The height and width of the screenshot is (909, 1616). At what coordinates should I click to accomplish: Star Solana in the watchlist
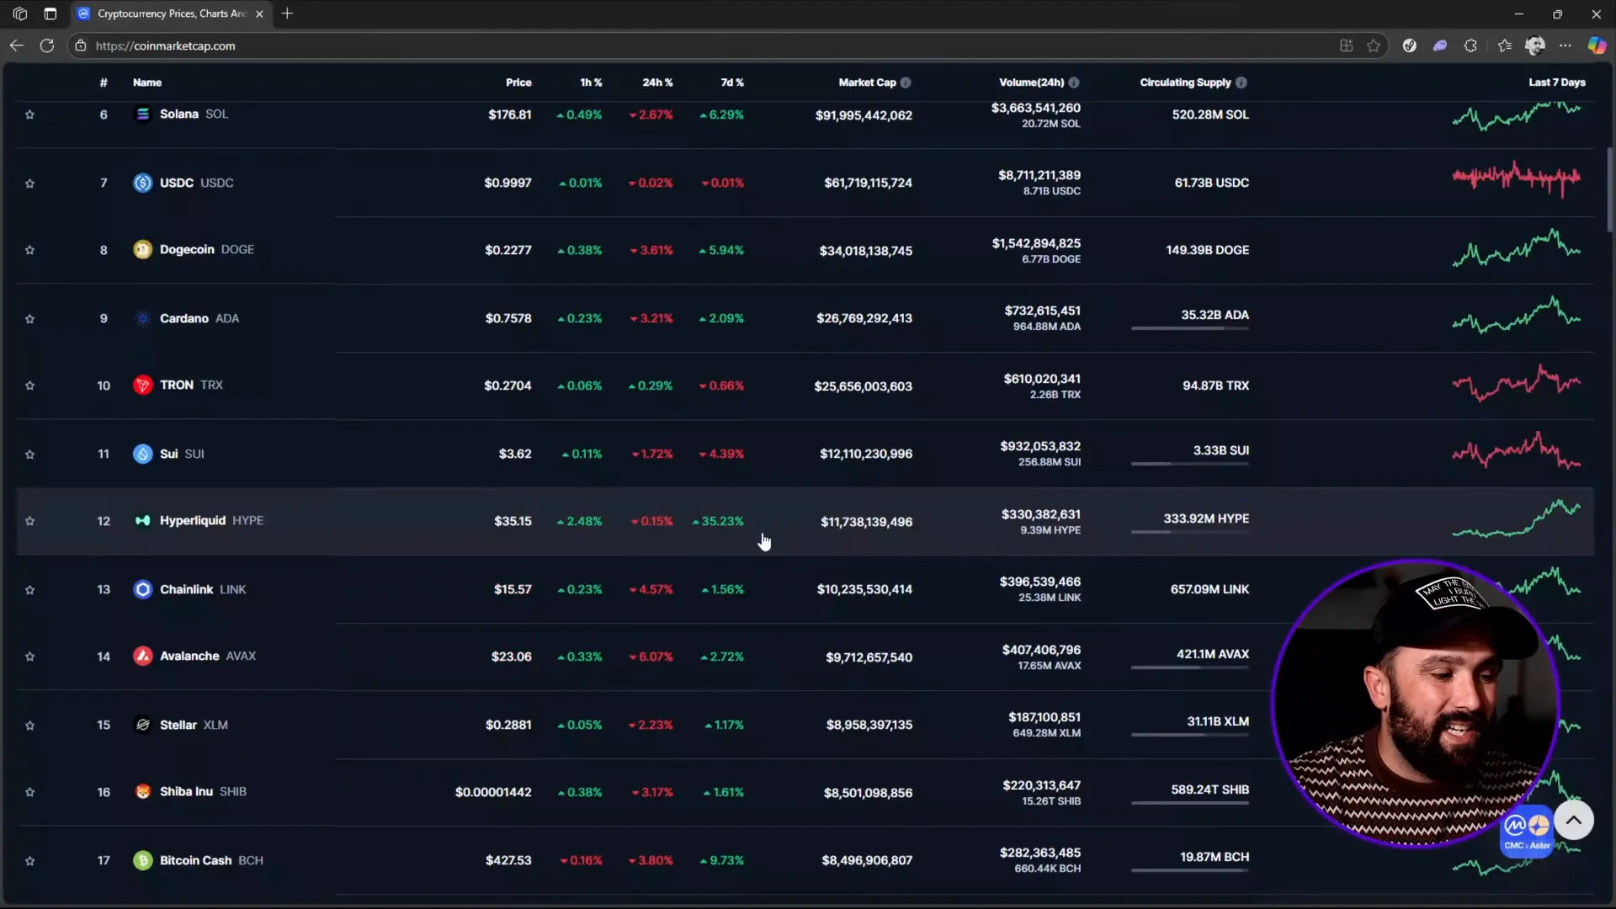coord(29,114)
